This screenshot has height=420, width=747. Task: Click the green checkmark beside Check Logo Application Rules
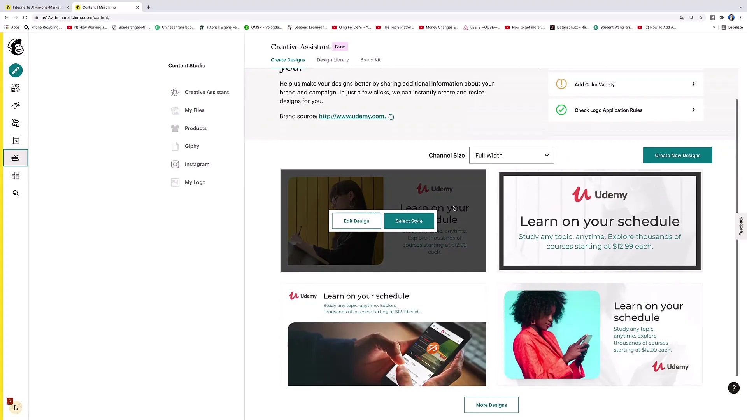coord(561,110)
